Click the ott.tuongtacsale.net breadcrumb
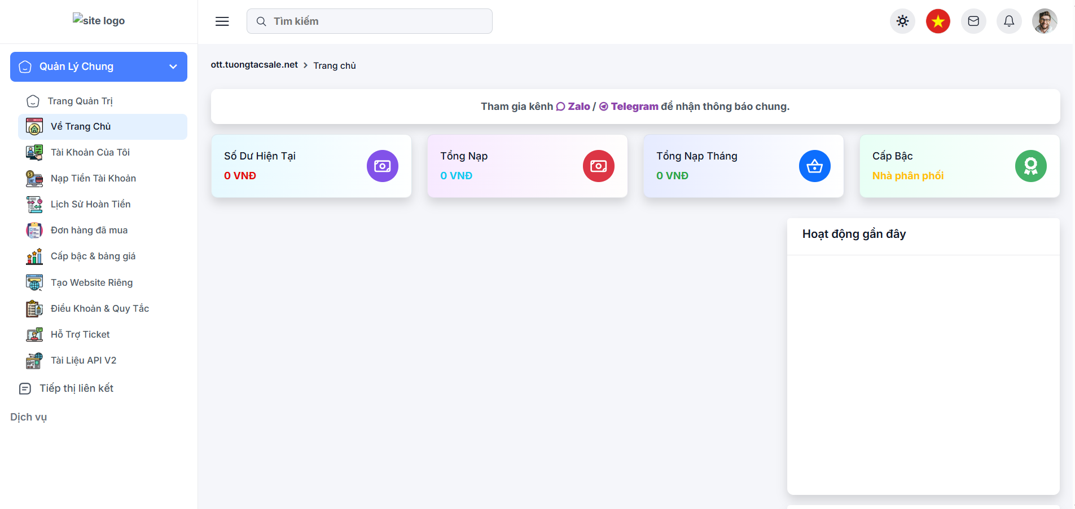The height and width of the screenshot is (509, 1075). click(x=254, y=65)
